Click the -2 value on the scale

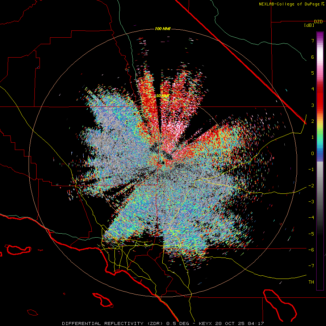tap(311, 186)
